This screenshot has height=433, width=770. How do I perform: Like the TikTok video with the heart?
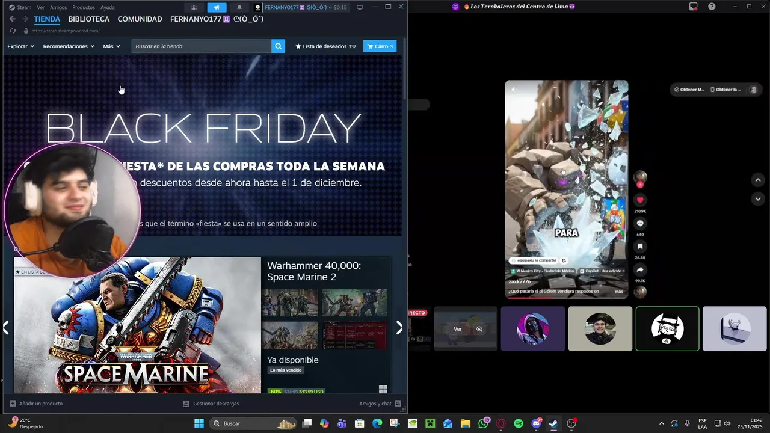[640, 200]
